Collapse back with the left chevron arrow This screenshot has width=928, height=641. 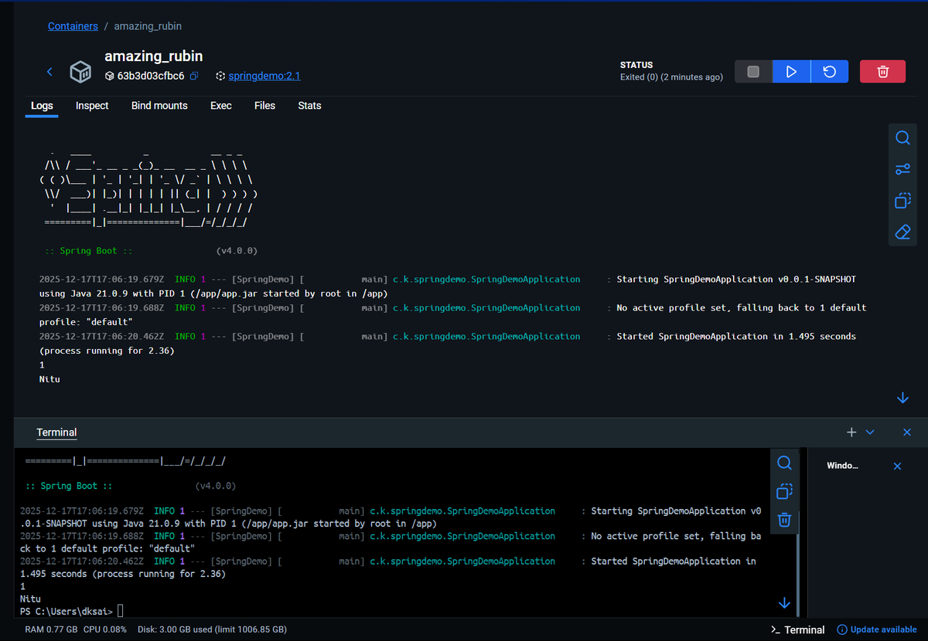(49, 71)
